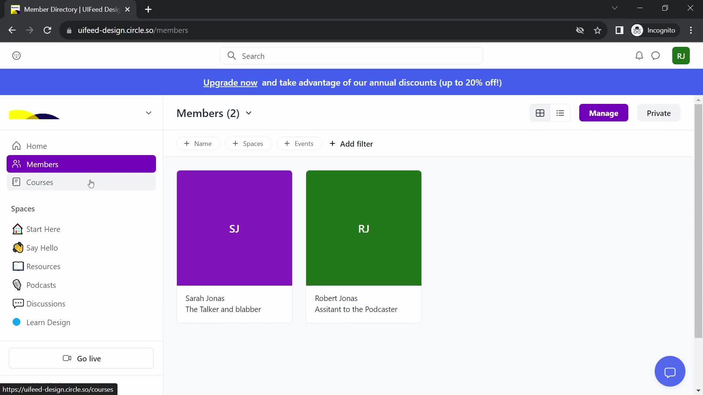The width and height of the screenshot is (703, 395).
Task: Open the Resources space
Action: coord(43,266)
